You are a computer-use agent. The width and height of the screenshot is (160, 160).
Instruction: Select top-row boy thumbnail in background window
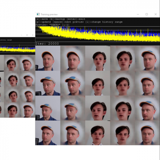(x=12, y=63)
